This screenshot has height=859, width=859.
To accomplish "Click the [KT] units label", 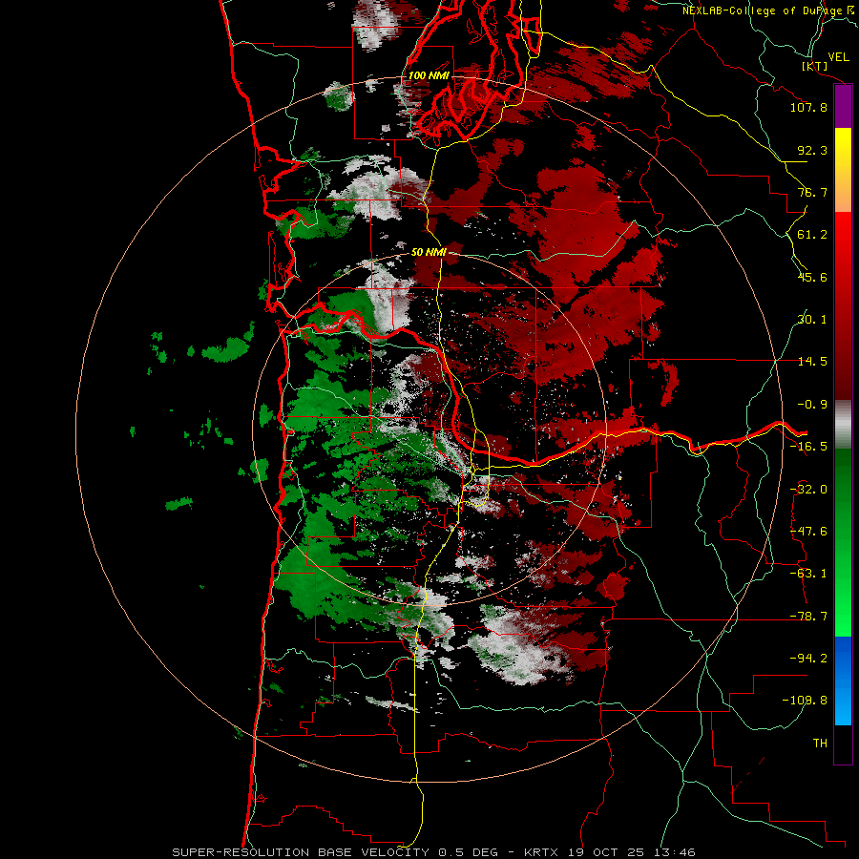I will point(815,66).
